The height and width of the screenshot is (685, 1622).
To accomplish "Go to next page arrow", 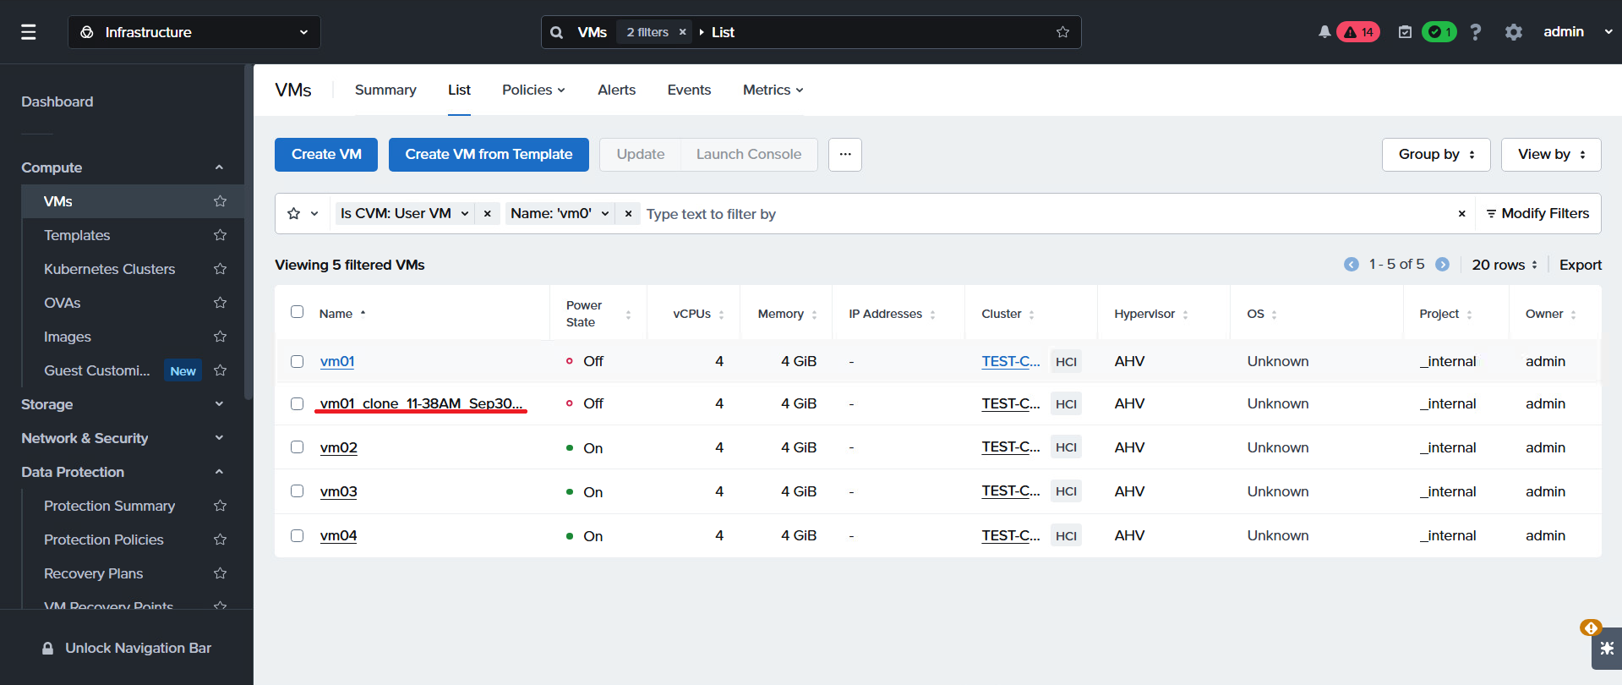I will tap(1443, 265).
